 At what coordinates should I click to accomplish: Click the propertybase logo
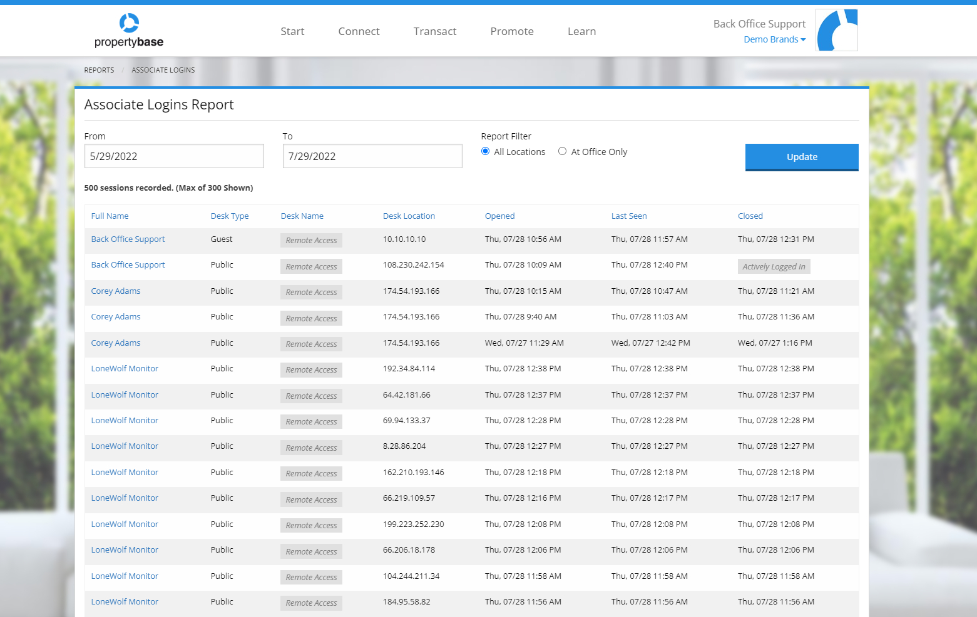coord(128,30)
